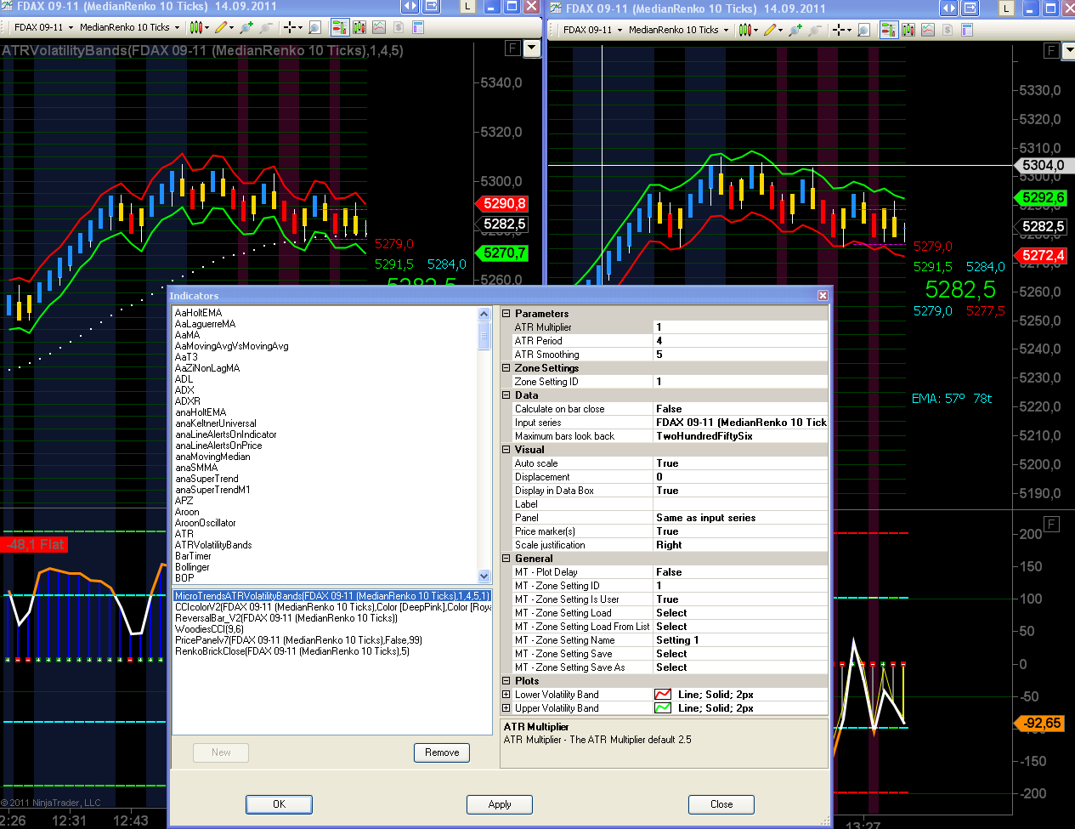1075x829 pixels.
Task: Click double-arrow button in right chart title bar
Action: [x=948, y=9]
